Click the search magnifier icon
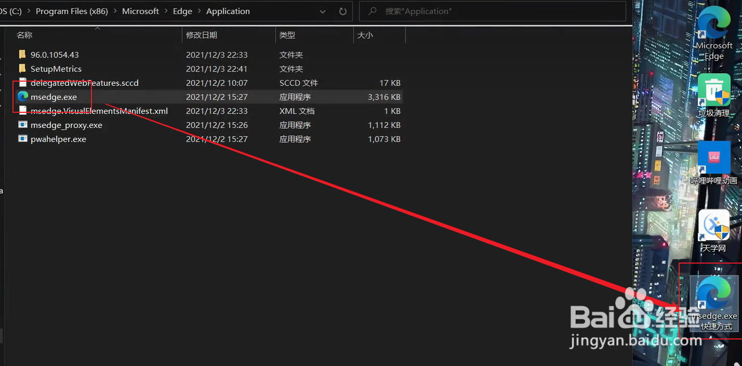Screen dimensions: 742x366 click(372, 11)
